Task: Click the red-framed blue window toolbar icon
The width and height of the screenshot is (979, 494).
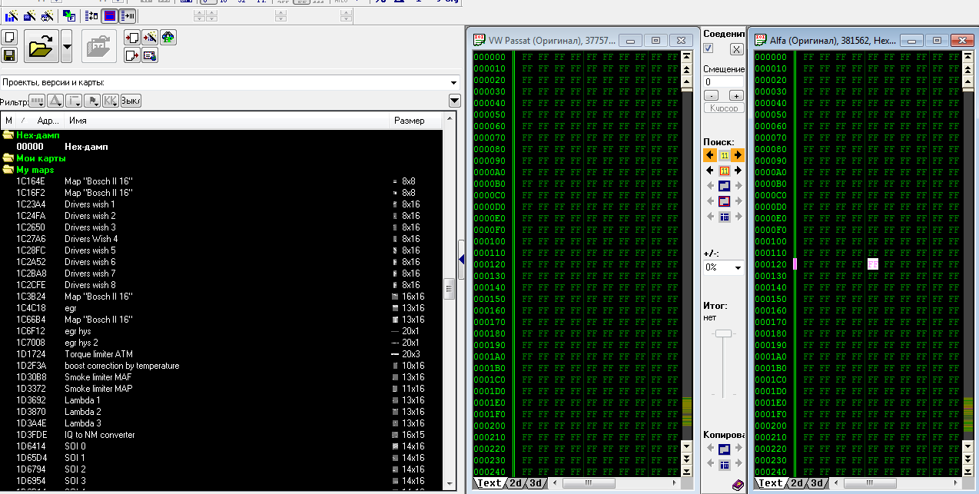Action: pyautogui.click(x=110, y=15)
